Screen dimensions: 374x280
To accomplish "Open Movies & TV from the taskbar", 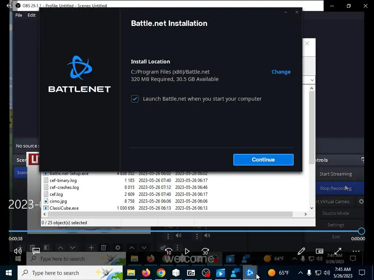I will click(x=221, y=273).
